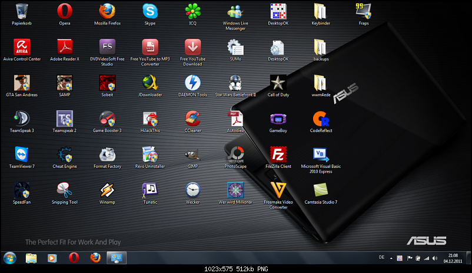This screenshot has width=472, height=273.
Task: Select the SAMP icon
Action: (64, 83)
